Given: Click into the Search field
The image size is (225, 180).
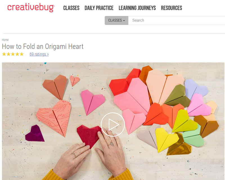Looking at the screenshot, I should tap(177, 20).
